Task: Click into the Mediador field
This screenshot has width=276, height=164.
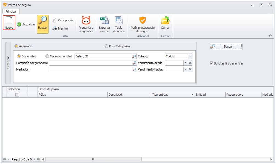Action: [91, 69]
